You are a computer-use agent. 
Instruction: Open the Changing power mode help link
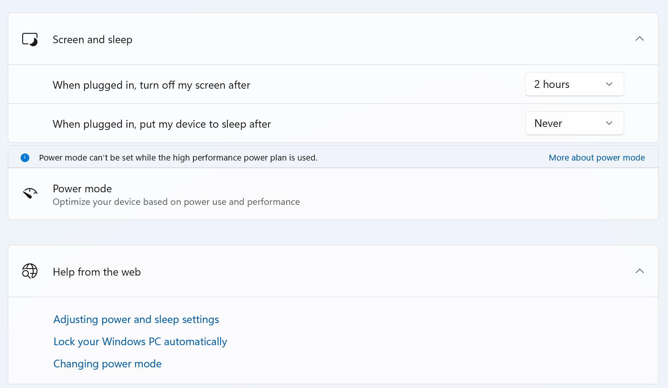[107, 364]
